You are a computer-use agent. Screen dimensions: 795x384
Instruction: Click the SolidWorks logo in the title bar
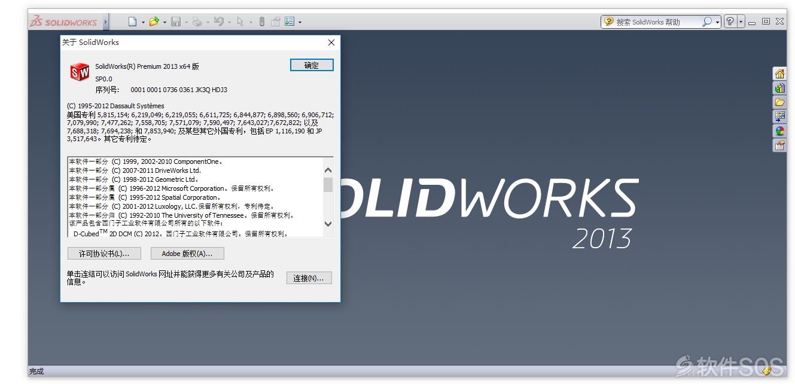63,22
